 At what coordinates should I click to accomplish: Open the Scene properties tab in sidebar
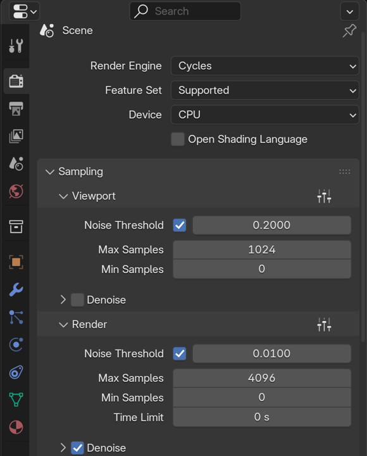[x=16, y=163]
